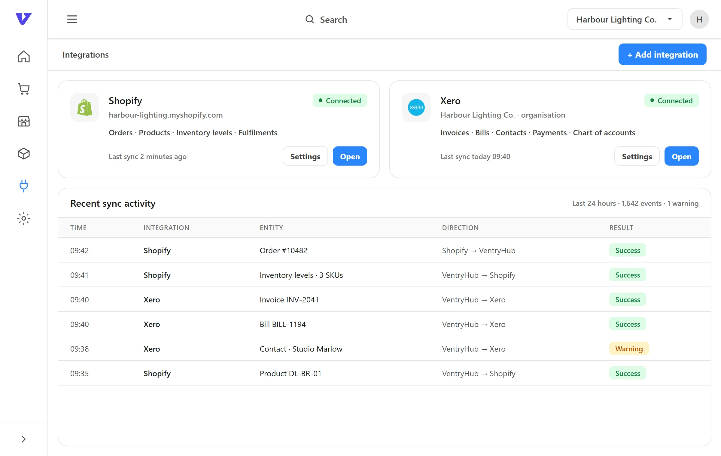This screenshot has height=456, width=721.
Task: Open the Shopify integration
Action: [x=350, y=156]
